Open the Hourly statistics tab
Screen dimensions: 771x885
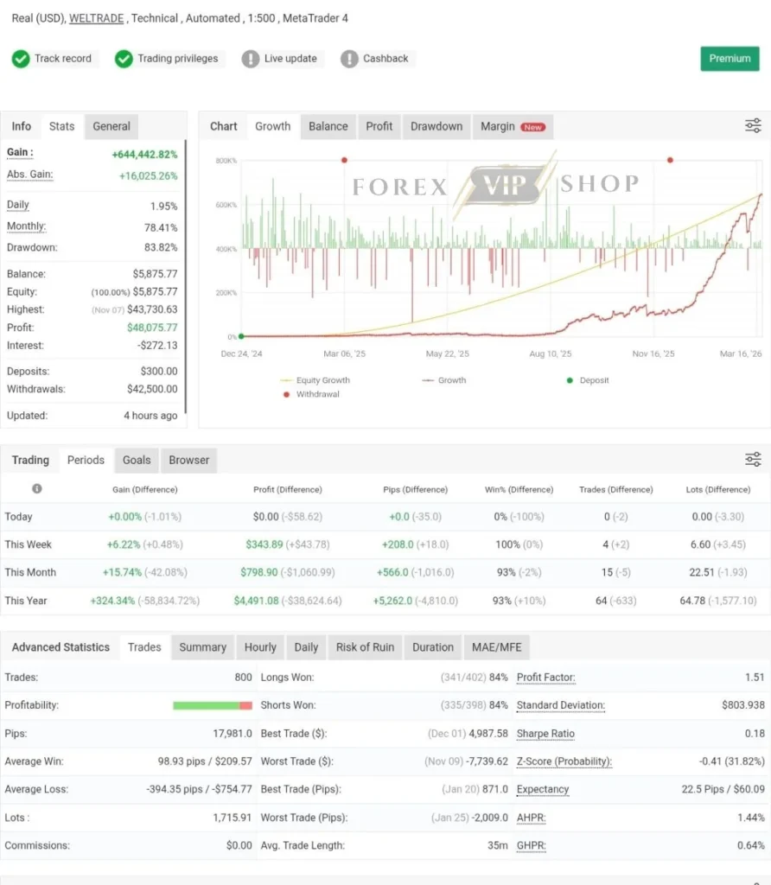coord(260,647)
